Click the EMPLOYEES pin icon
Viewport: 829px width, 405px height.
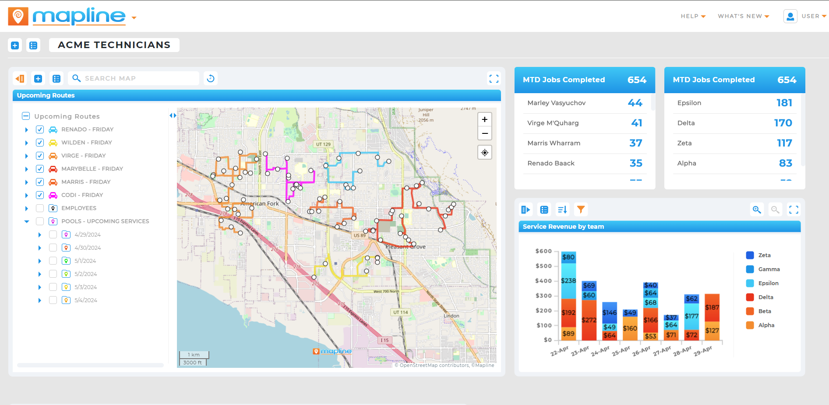(53, 208)
